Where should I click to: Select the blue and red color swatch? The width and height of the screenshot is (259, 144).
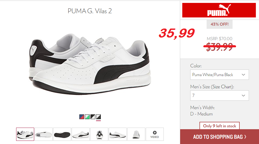[x=81, y=117]
